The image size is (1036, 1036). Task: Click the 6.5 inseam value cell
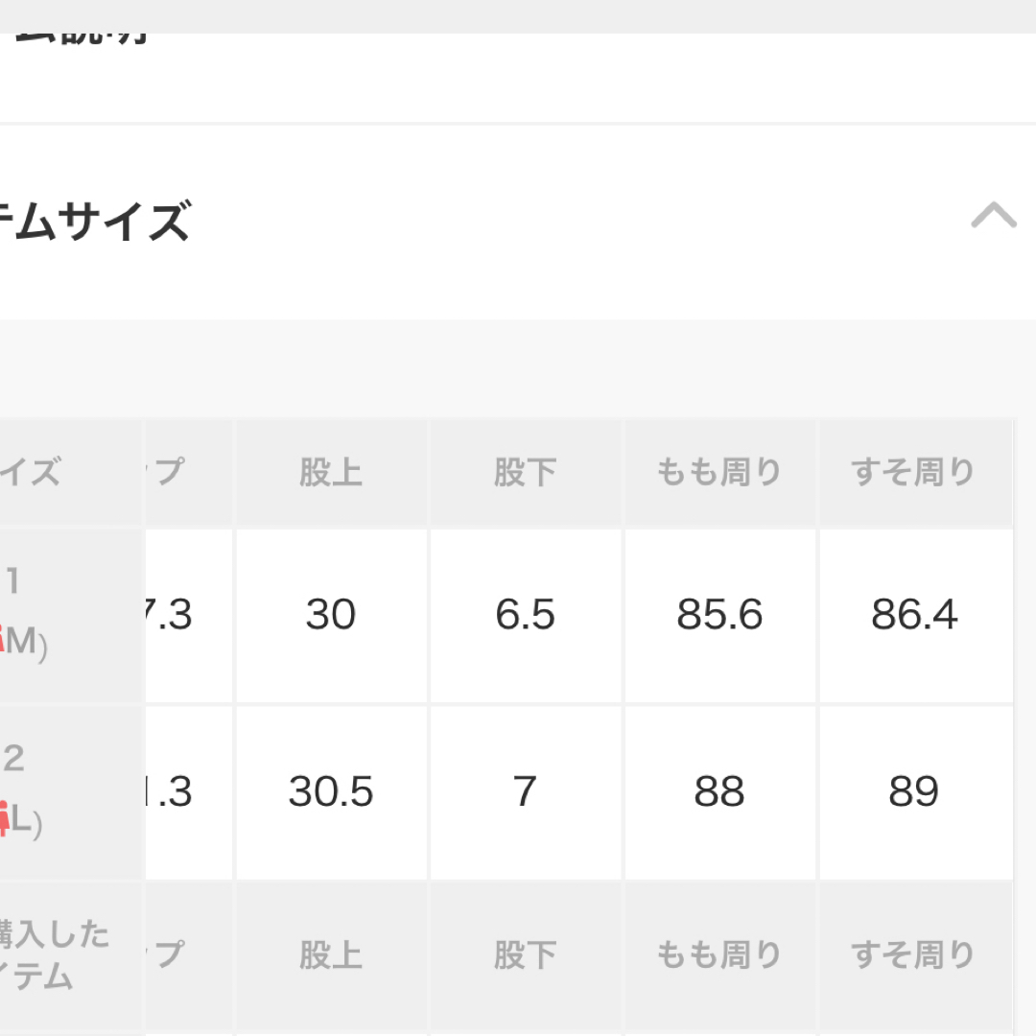pyautogui.click(x=526, y=616)
